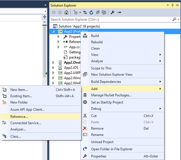The height and width of the screenshot is (160, 181).
Task: Open the left editor tab list dropdown
Action: point(45,5)
